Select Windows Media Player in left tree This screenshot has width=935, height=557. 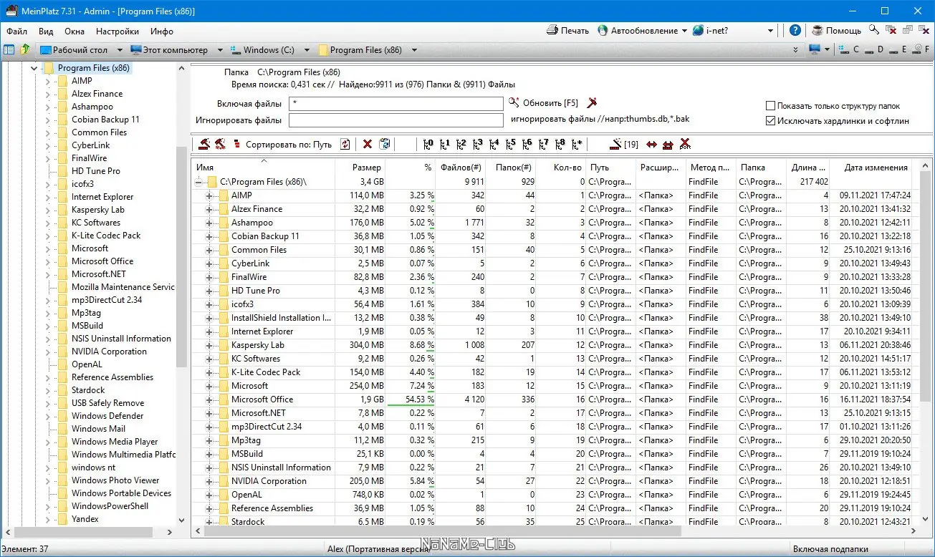(115, 442)
